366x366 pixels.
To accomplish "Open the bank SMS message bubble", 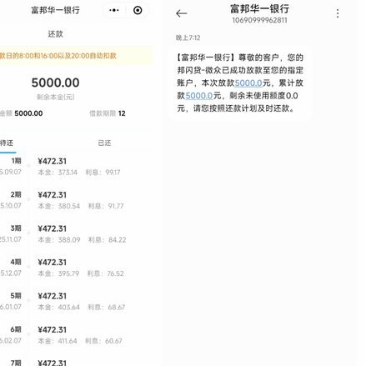I will point(240,83).
